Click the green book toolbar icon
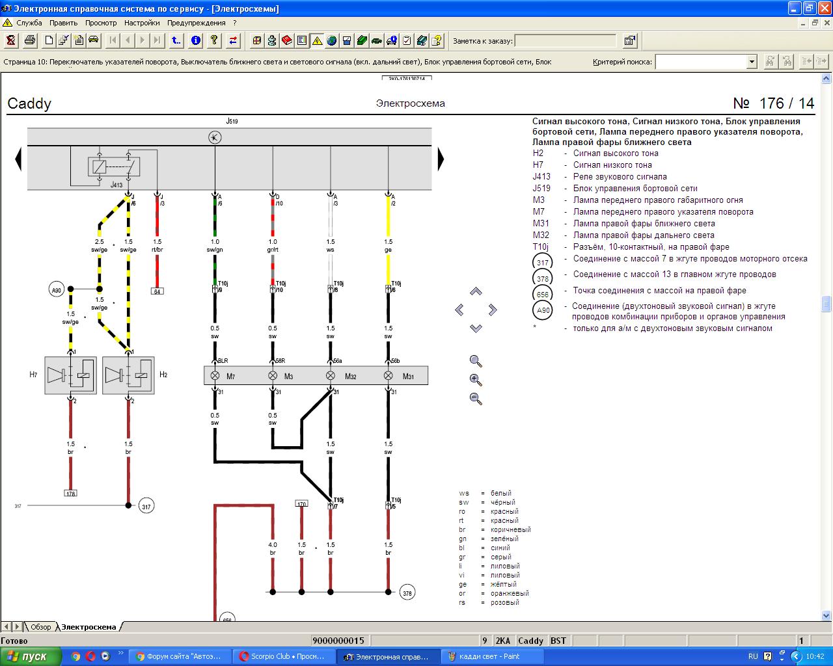 [x=362, y=40]
